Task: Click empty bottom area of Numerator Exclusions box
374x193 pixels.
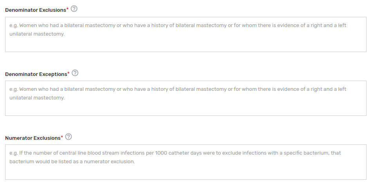Action: [186, 173]
